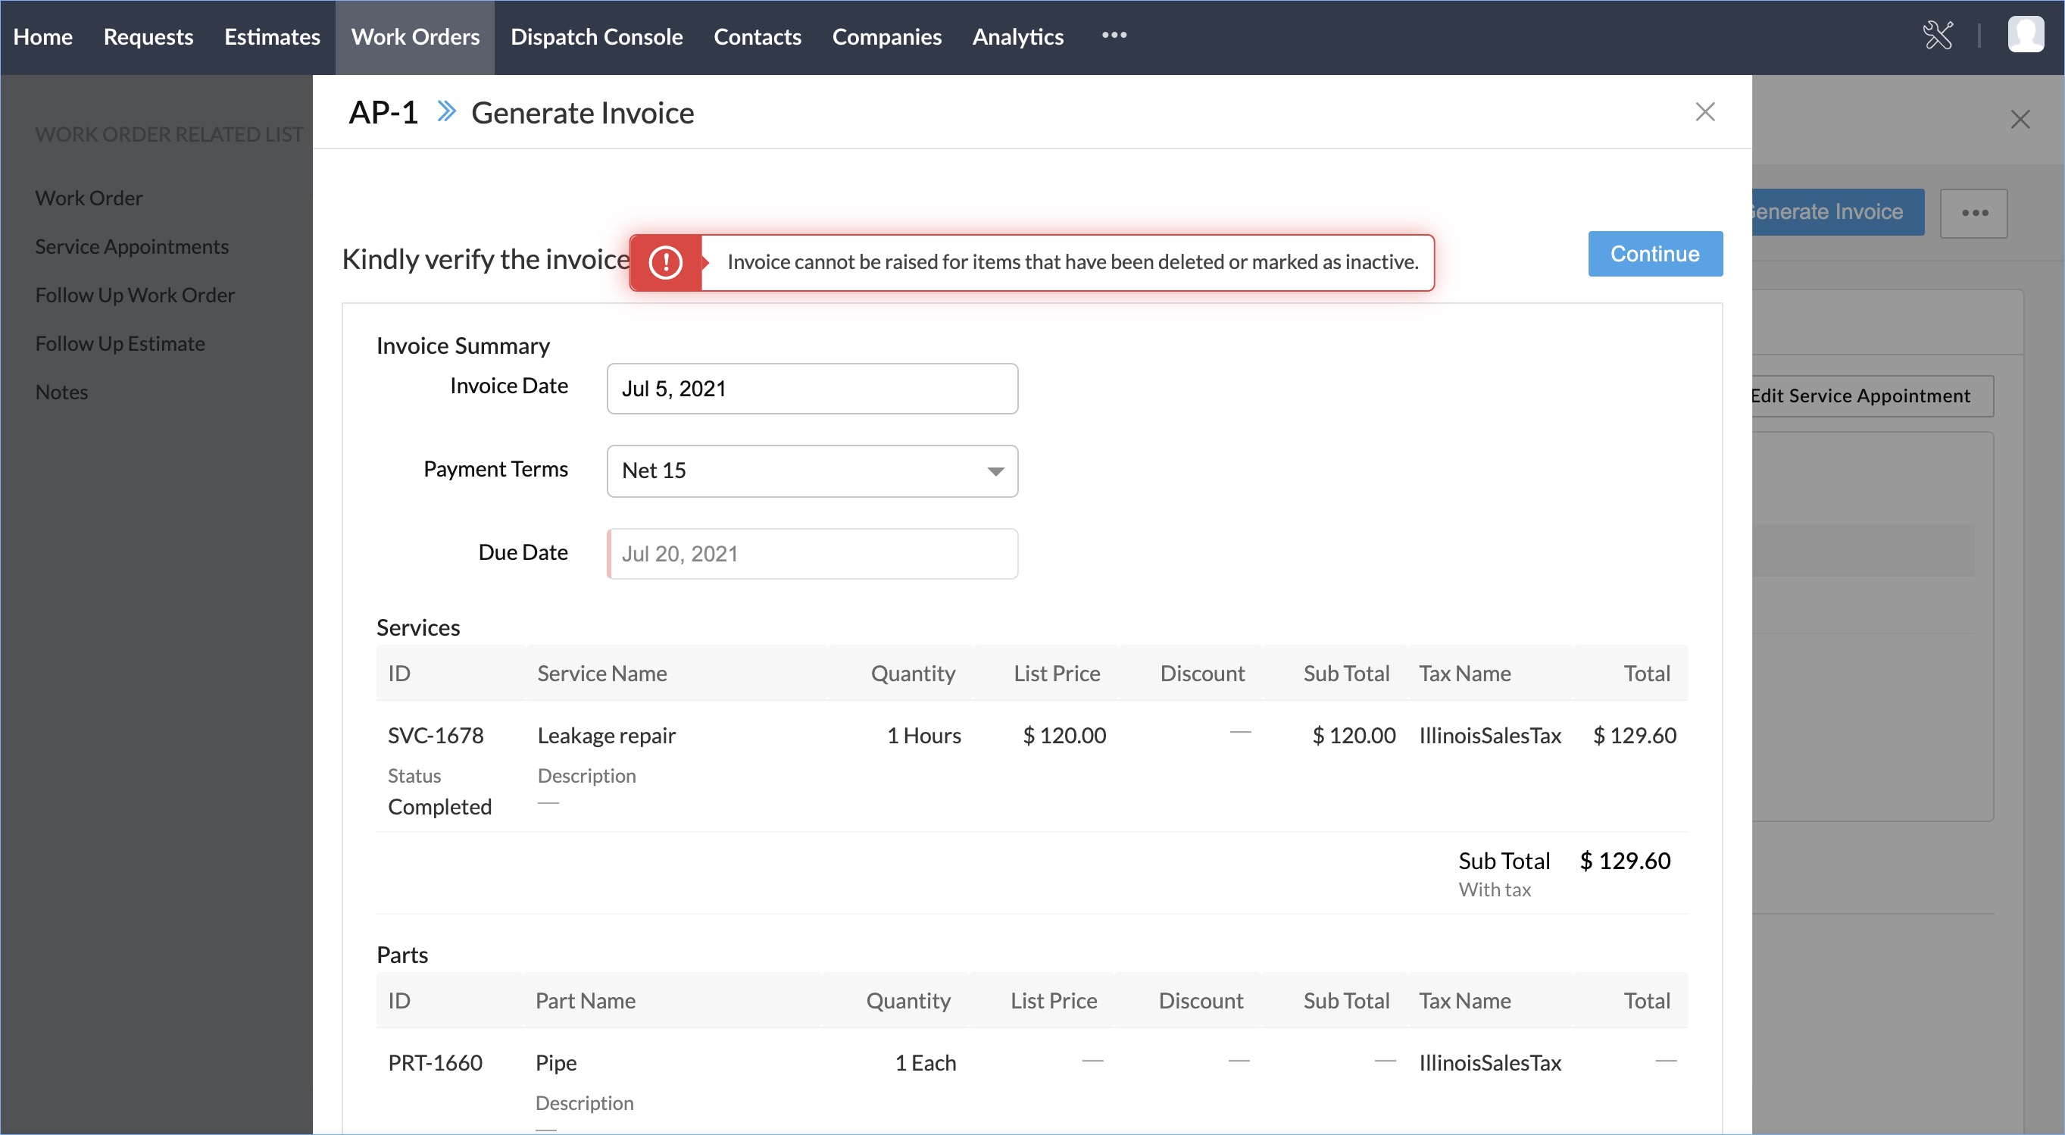Open the more actions ellipsis button
The width and height of the screenshot is (2065, 1135).
[x=1973, y=213]
